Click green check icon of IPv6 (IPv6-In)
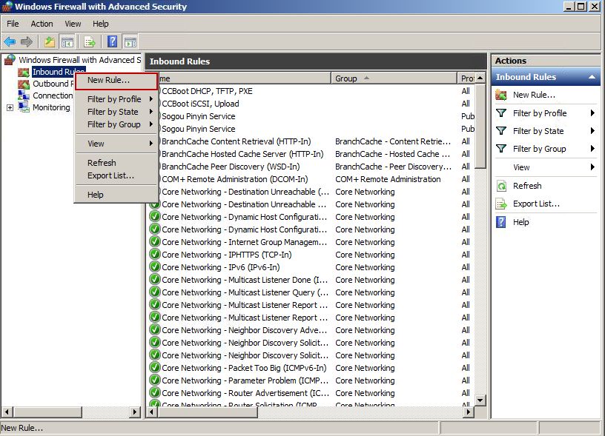This screenshot has width=605, height=436. tap(155, 267)
